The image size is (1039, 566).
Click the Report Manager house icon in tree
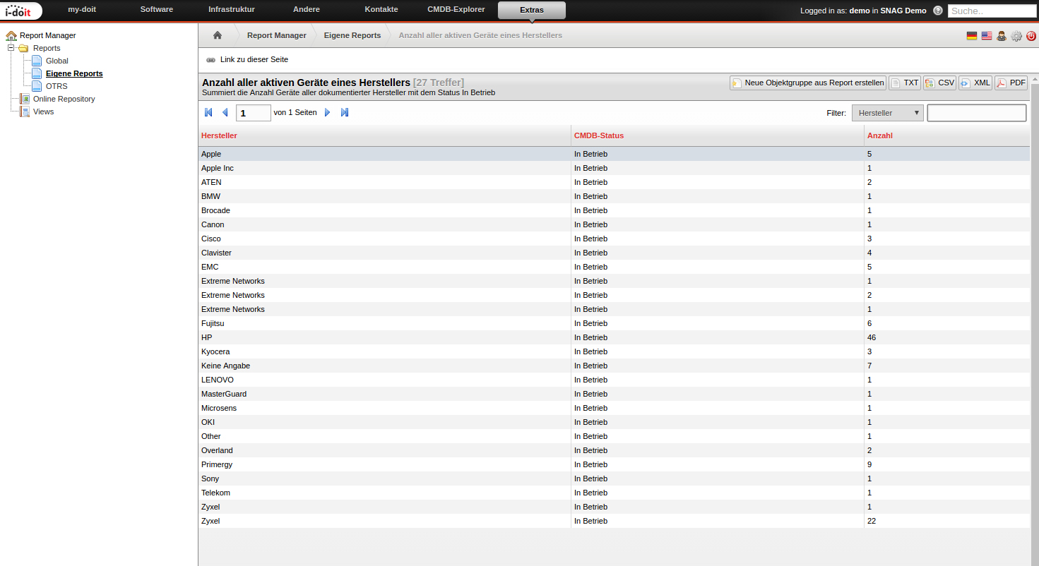tap(11, 35)
